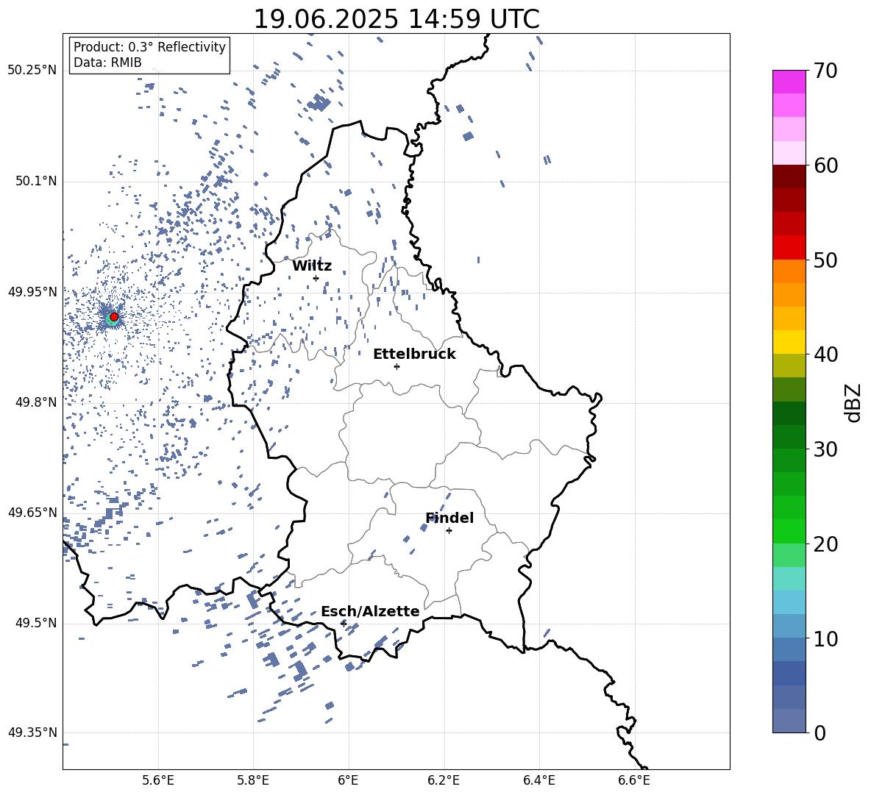Click the 6.4°E longitude label

[x=538, y=780]
